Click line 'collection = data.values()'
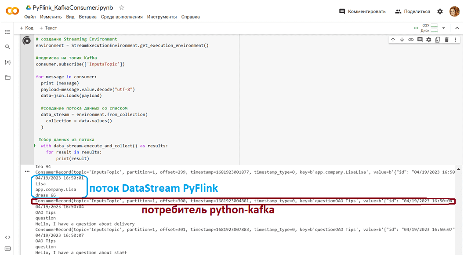 pos(79,121)
